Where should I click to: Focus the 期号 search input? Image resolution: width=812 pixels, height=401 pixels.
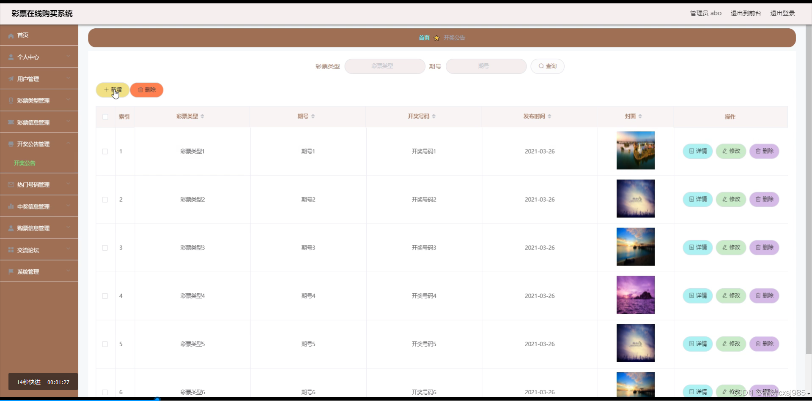click(486, 66)
